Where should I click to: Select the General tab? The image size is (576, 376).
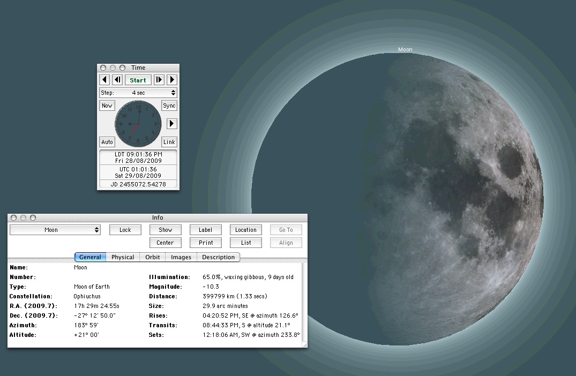point(91,257)
